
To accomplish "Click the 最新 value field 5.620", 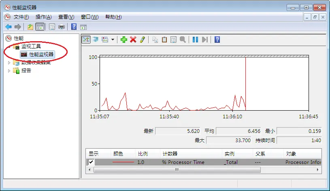I will tap(178, 131).
